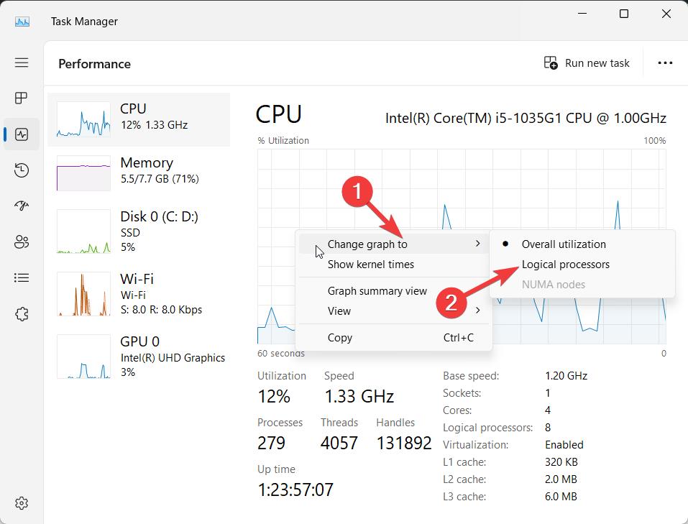
Task: Open the Services page icon
Action: tap(22, 314)
